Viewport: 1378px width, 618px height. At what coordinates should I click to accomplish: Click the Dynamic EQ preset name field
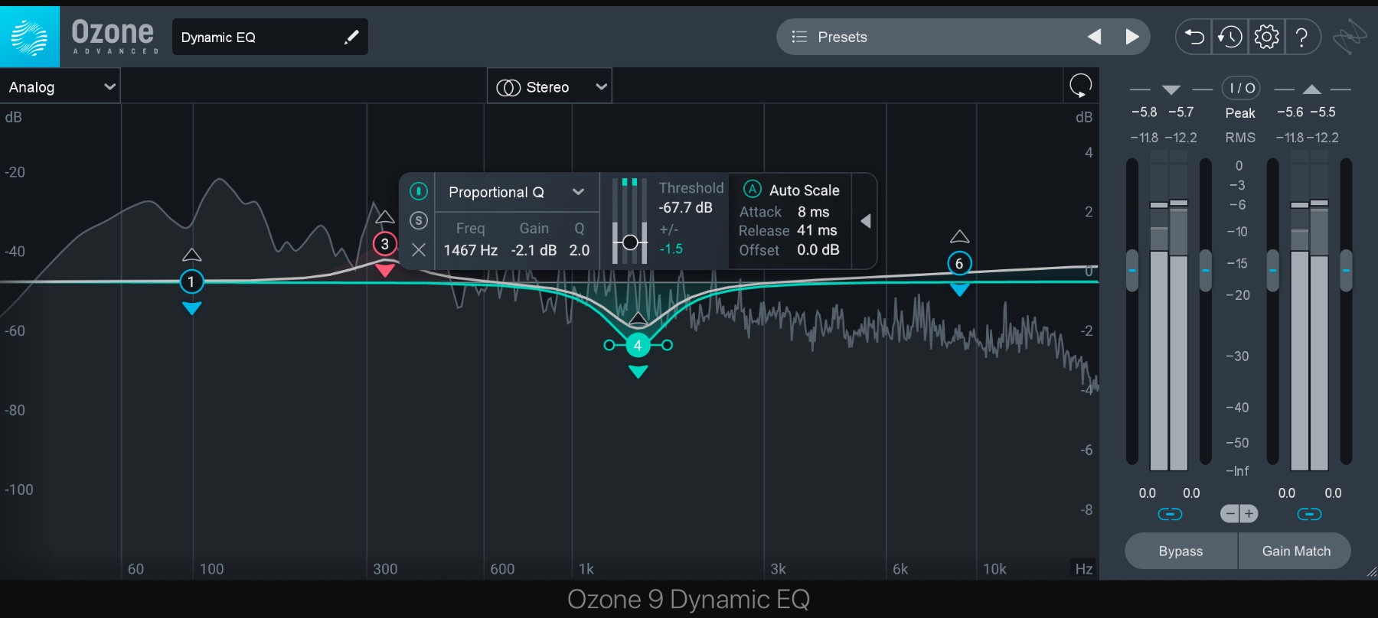[269, 37]
